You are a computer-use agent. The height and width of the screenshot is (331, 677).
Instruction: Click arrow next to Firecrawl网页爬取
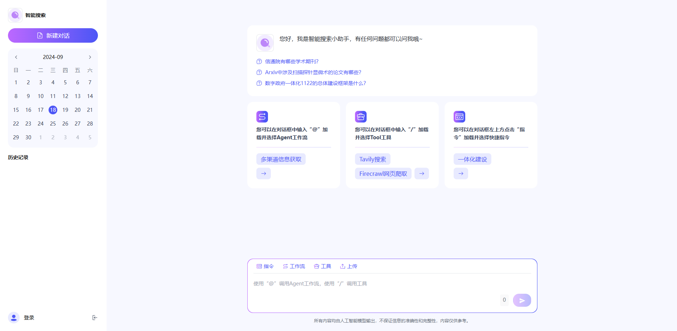(x=422, y=174)
